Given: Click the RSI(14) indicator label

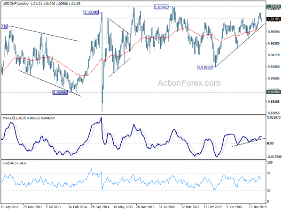Looking at the screenshot, I should 8,163.
